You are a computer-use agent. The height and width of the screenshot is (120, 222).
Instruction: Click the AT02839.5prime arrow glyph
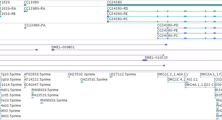[x=25, y=77]
